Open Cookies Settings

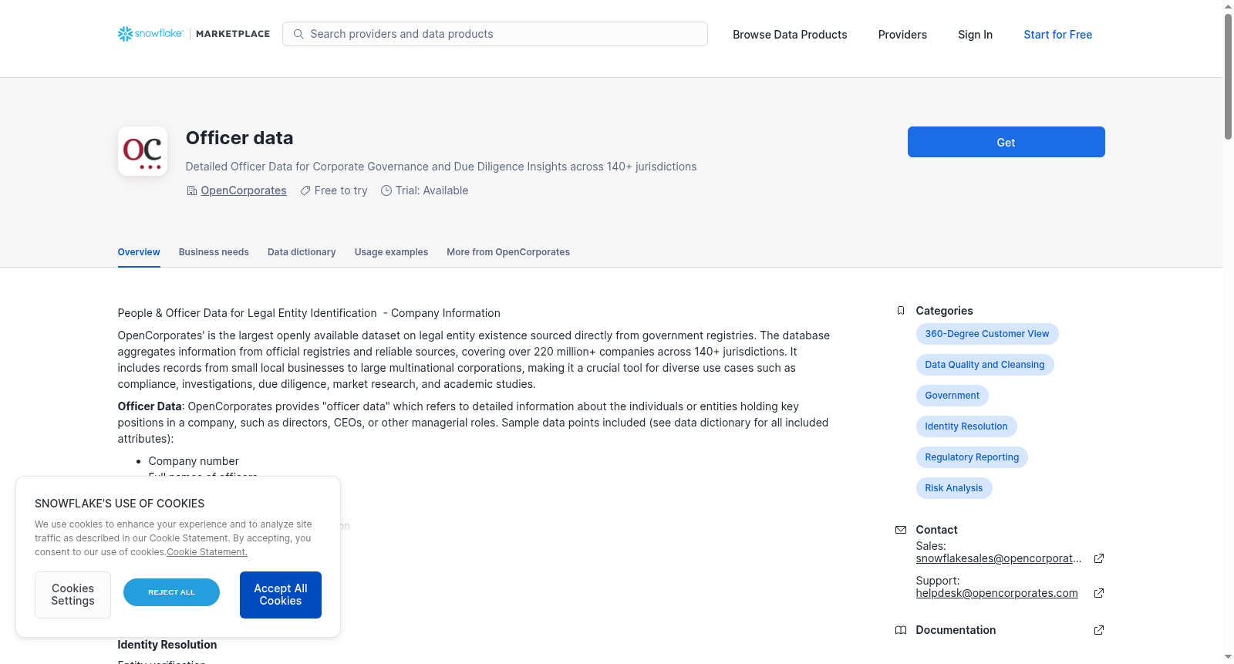point(72,595)
